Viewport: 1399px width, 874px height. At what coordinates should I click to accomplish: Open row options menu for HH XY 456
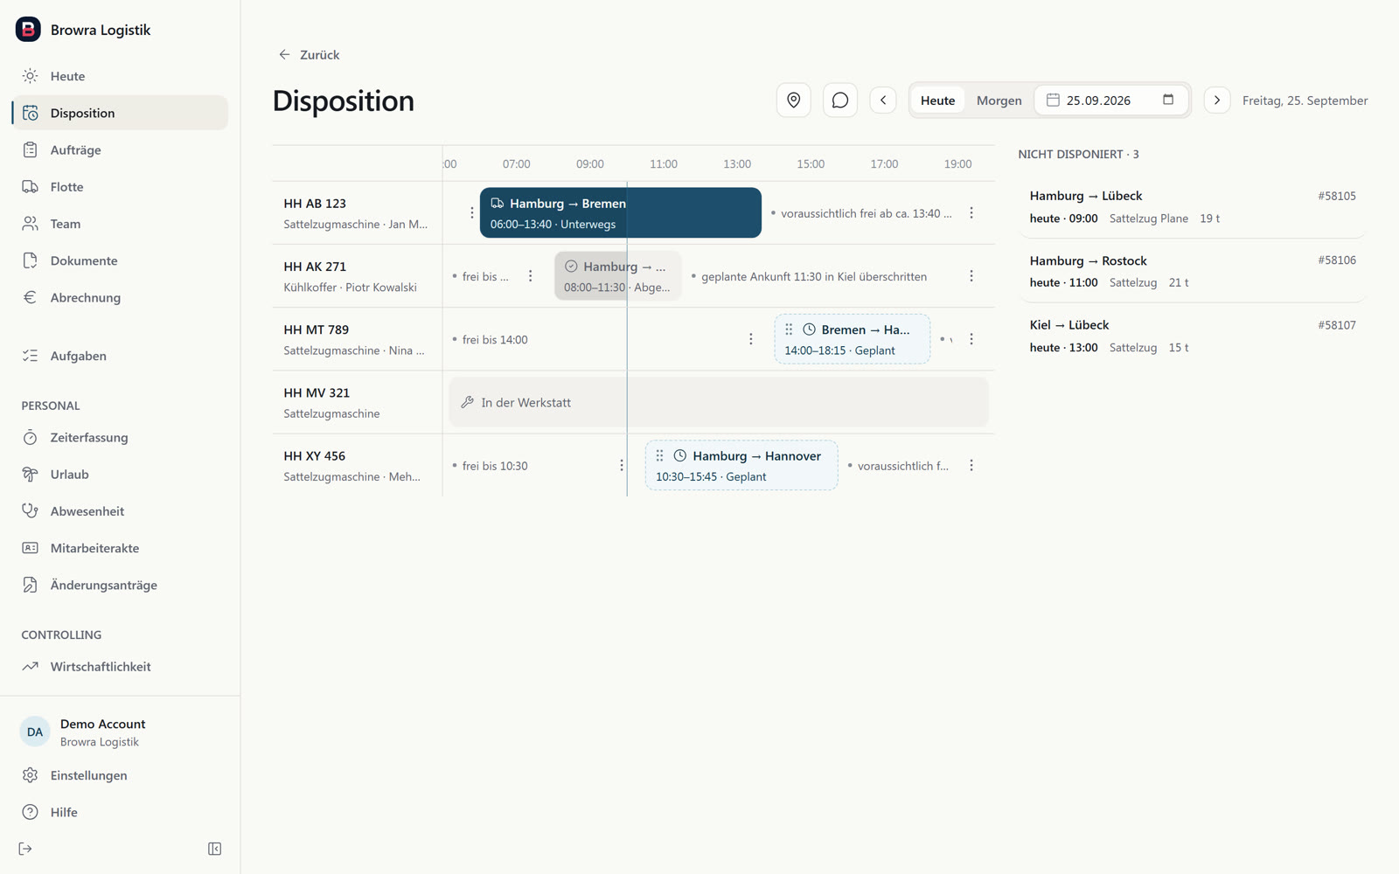point(971,466)
